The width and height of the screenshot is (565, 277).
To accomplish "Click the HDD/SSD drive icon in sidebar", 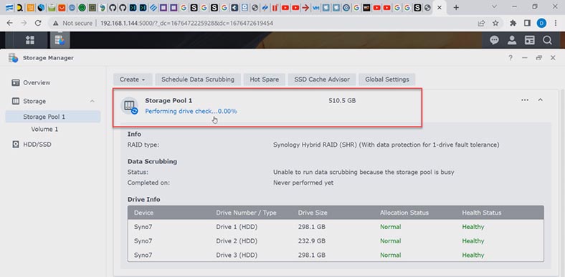I will (x=16, y=145).
